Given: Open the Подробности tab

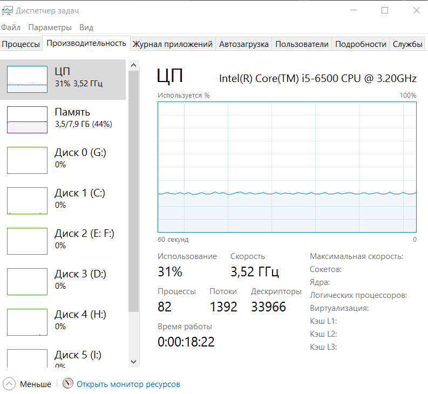Looking at the screenshot, I should coord(361,44).
